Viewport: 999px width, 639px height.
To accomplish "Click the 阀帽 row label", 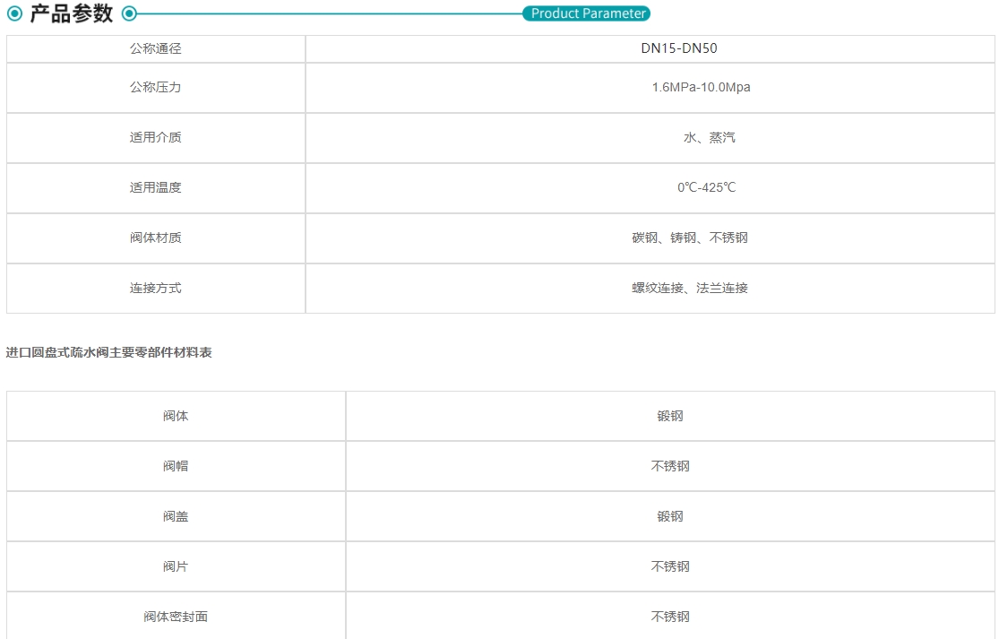I will 176,466.
